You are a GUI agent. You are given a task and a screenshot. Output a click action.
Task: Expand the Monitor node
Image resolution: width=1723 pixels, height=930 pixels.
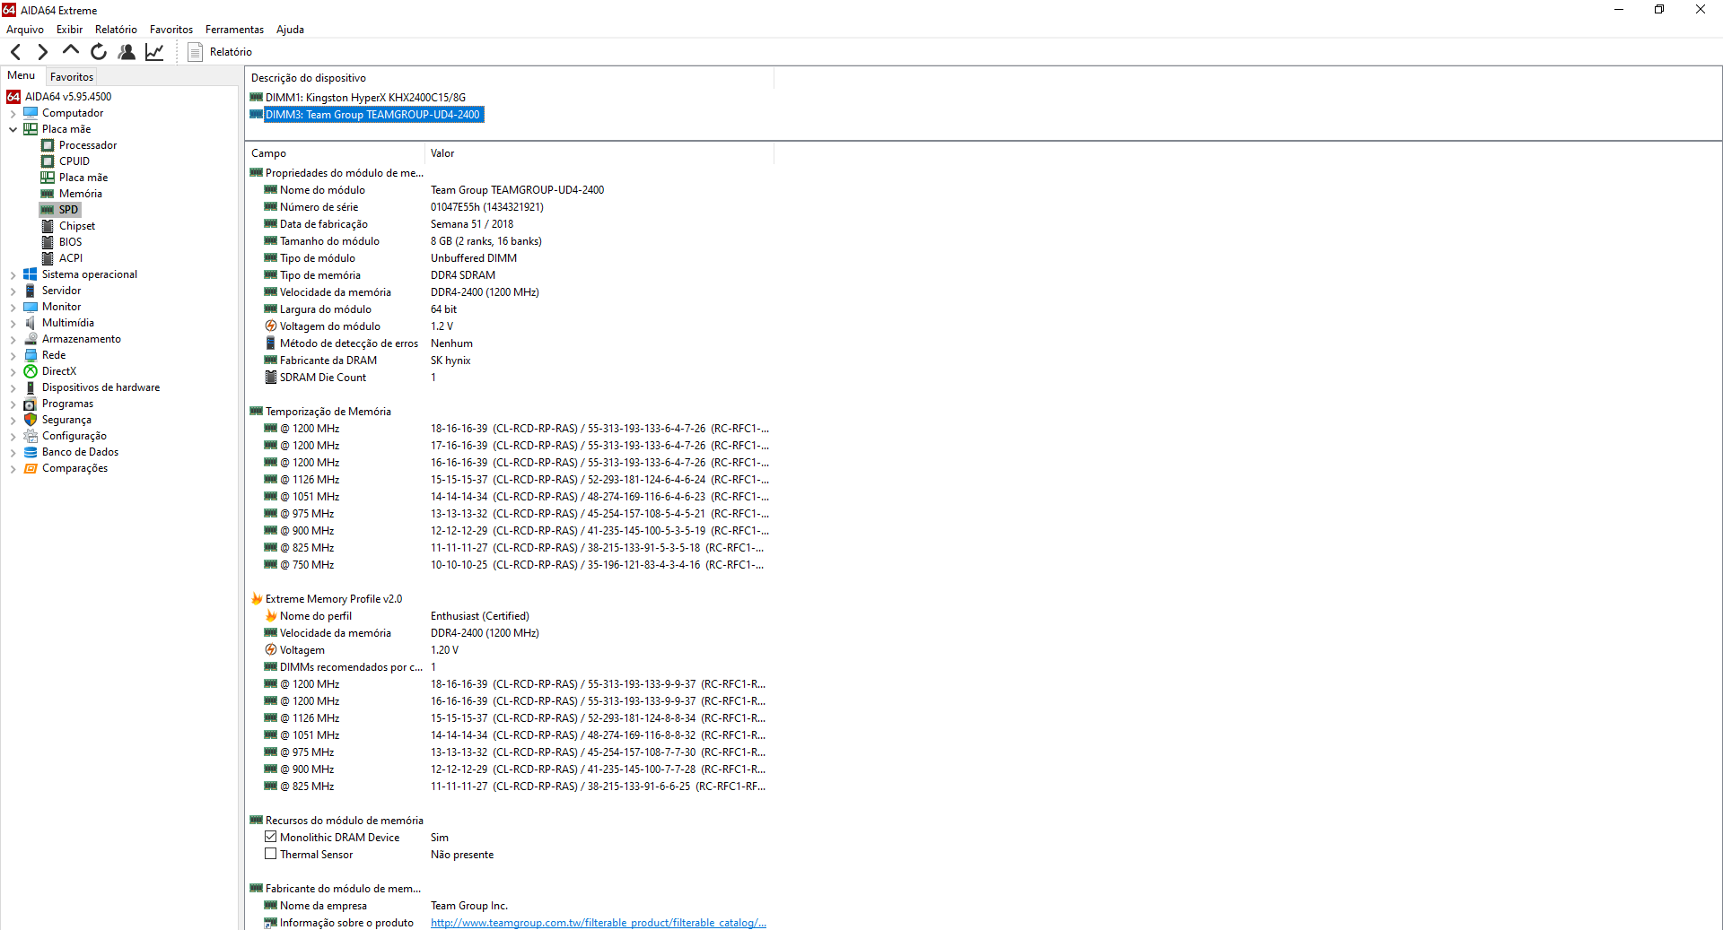(x=13, y=307)
